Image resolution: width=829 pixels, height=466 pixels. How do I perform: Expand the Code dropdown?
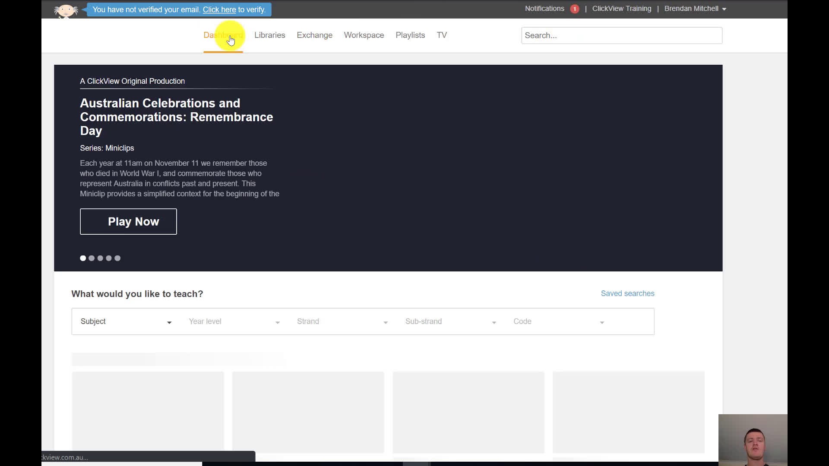559,321
